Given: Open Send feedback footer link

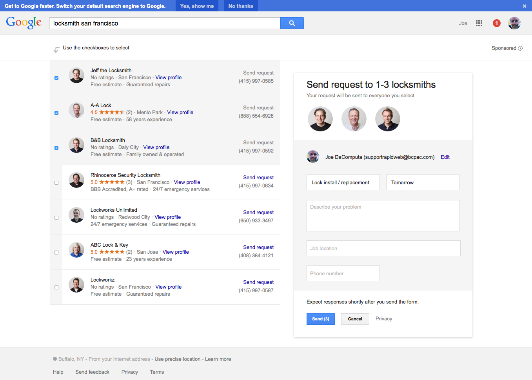Looking at the screenshot, I should (93, 372).
